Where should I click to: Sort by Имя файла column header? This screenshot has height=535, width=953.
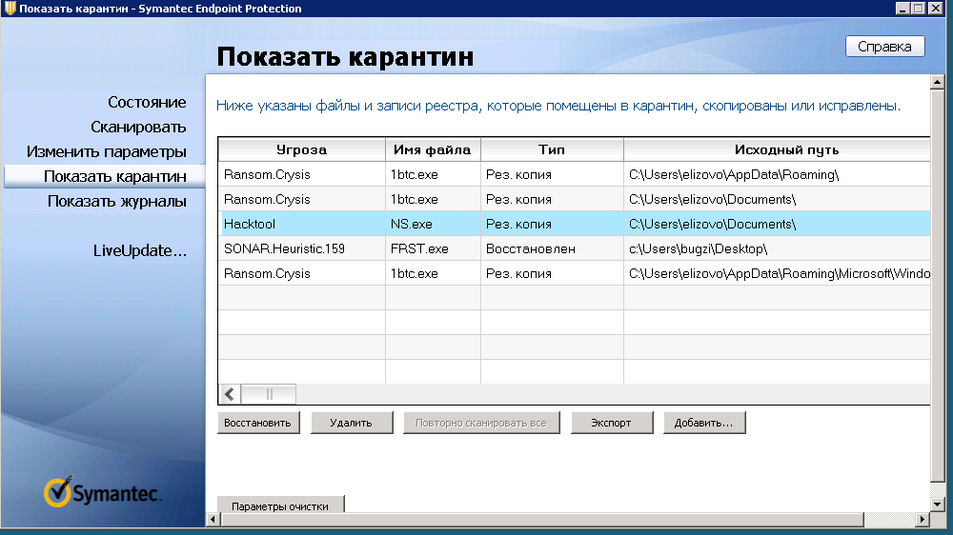[x=432, y=150]
